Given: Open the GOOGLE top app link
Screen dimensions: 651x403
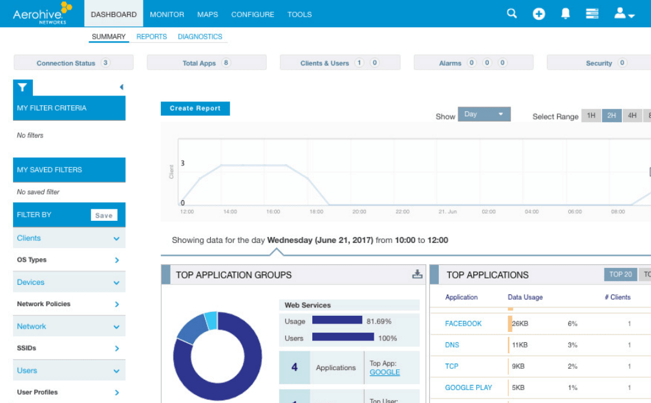Looking at the screenshot, I should (385, 372).
